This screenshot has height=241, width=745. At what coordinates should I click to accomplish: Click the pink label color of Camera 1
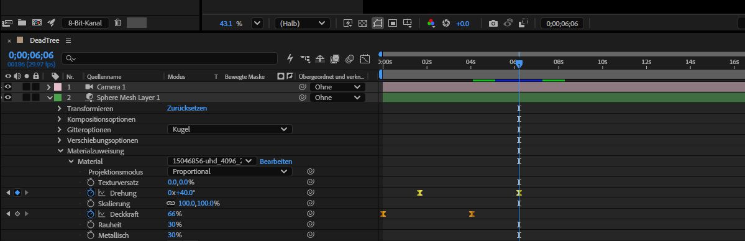58,87
